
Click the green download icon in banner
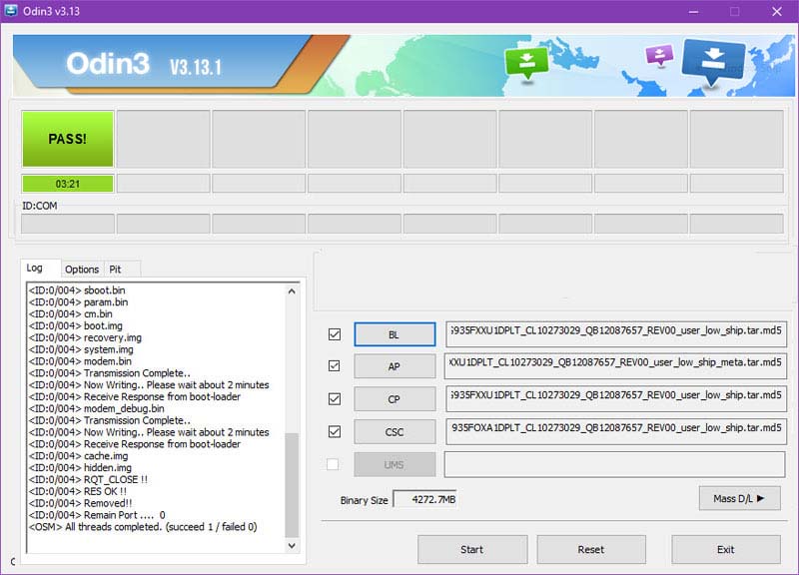[x=525, y=63]
